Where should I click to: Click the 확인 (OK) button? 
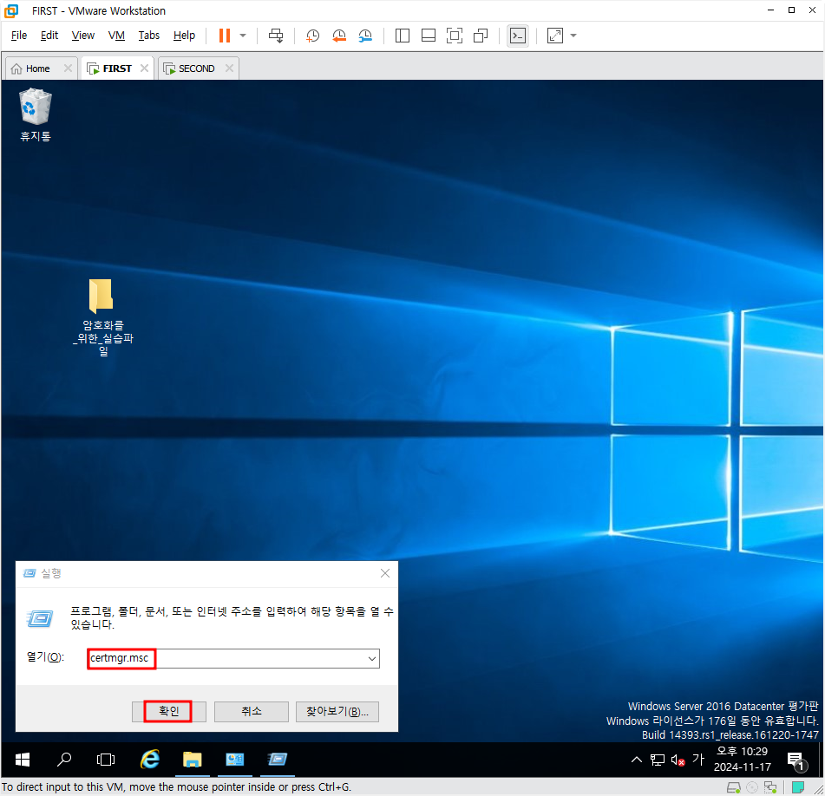(x=169, y=711)
